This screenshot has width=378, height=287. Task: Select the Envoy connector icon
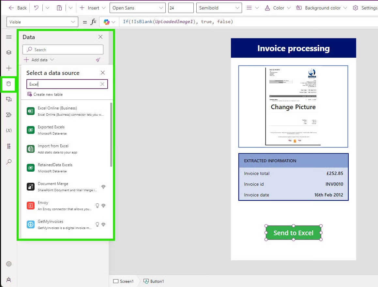pos(31,206)
